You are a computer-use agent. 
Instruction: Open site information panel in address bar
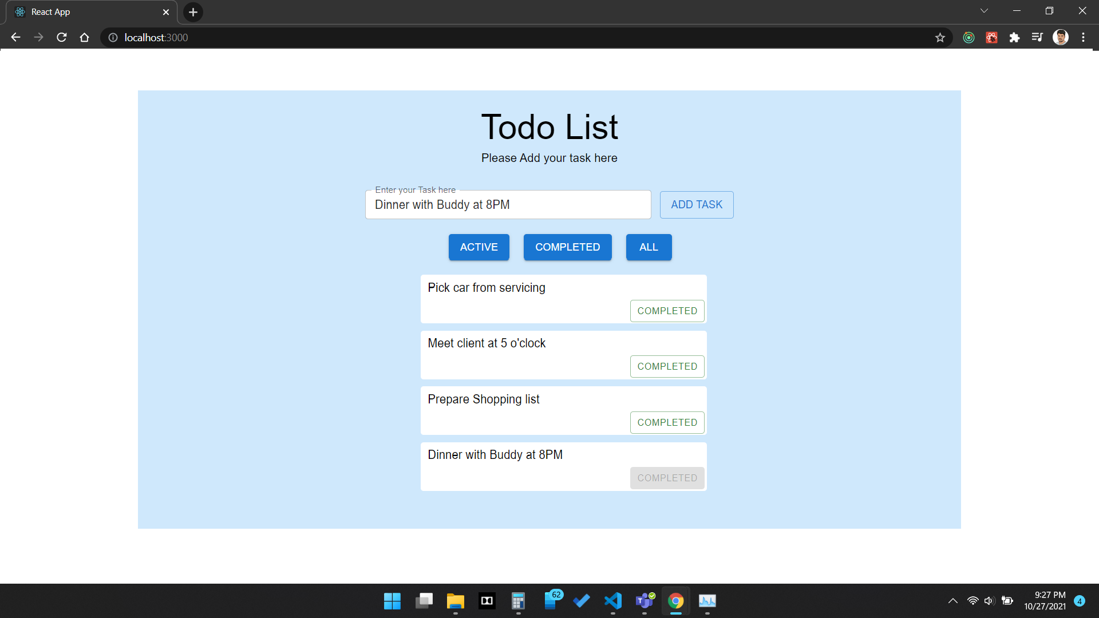pos(112,37)
